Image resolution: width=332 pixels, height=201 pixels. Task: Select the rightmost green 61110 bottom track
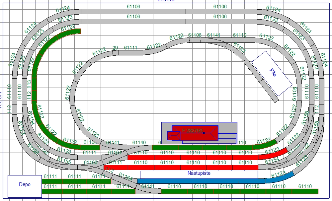(305, 191)
